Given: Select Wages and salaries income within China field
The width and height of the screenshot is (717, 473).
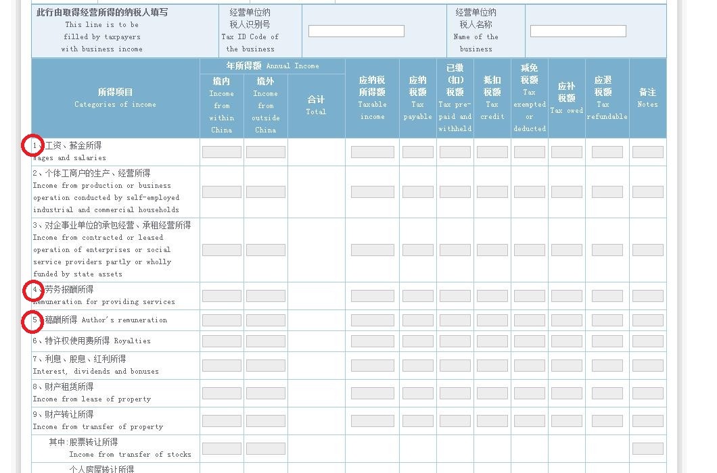Looking at the screenshot, I should (x=221, y=152).
